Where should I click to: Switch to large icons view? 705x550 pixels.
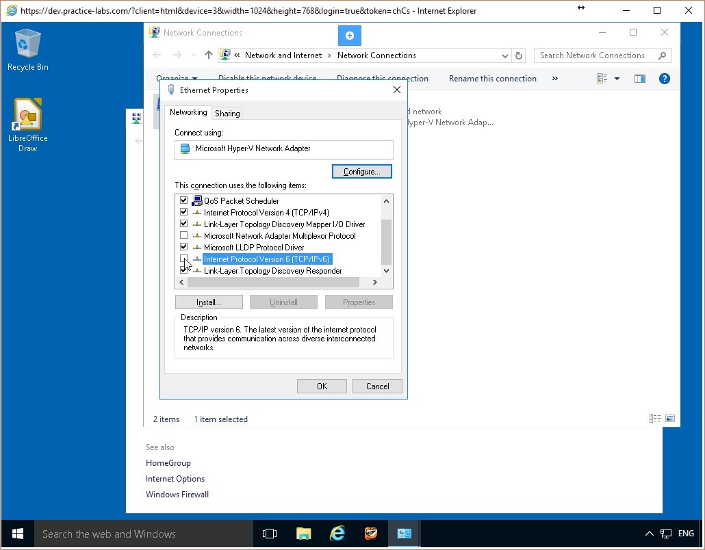[x=603, y=78]
